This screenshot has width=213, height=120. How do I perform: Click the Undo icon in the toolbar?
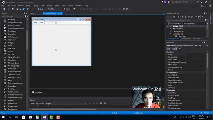[28, 9]
